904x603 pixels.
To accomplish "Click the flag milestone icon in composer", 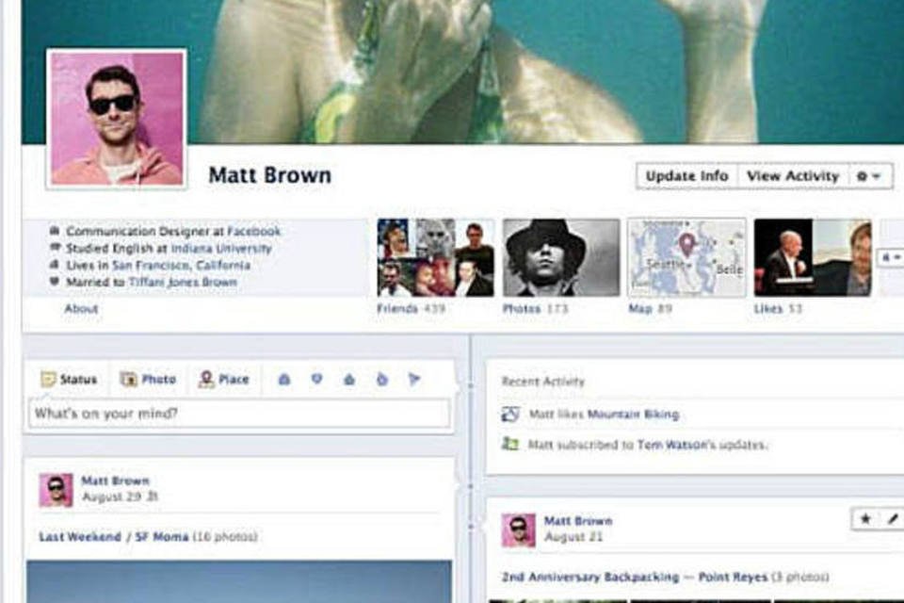I will pyautogui.click(x=414, y=379).
